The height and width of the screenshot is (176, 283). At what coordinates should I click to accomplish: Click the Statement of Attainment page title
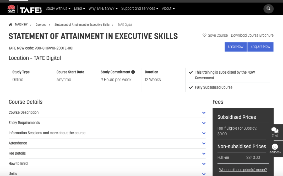[x=93, y=36]
